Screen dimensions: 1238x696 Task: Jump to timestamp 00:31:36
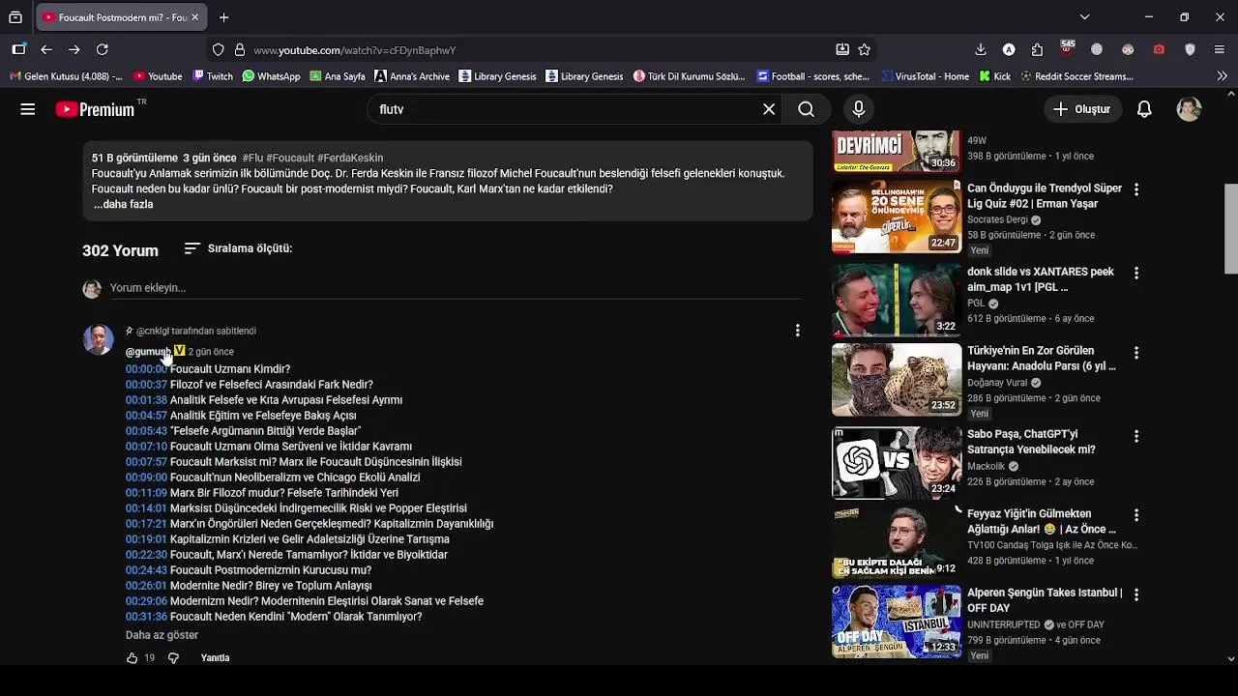pos(146,617)
